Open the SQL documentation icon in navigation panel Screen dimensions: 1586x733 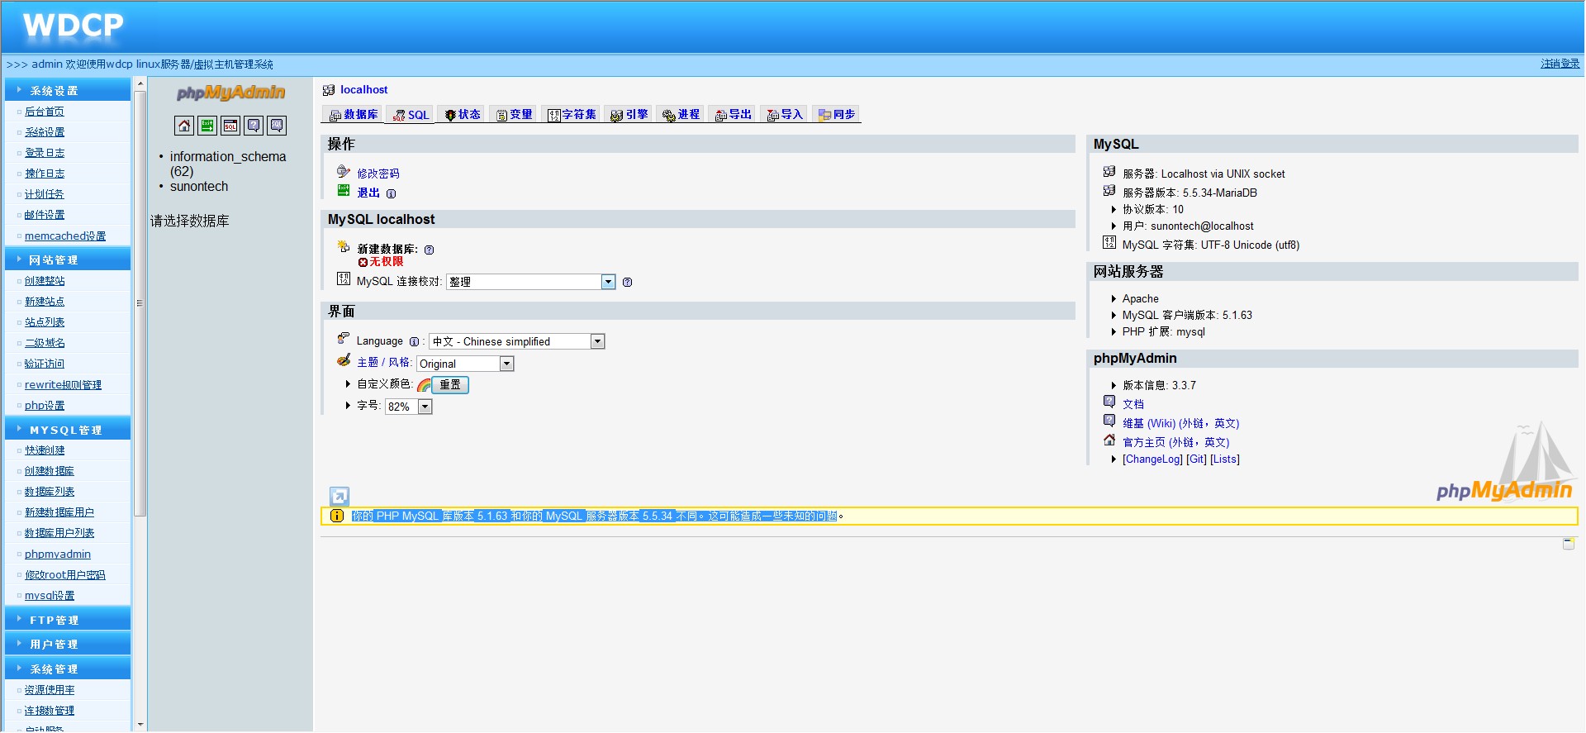277,126
